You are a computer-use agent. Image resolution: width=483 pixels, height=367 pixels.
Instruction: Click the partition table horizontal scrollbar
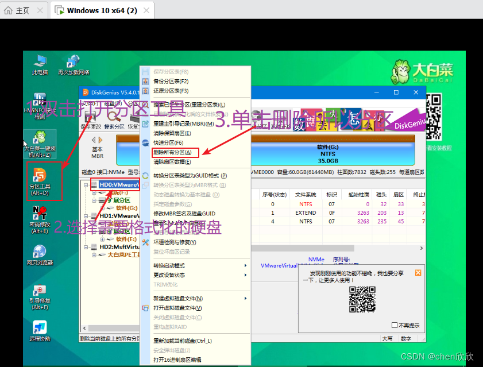click(303, 248)
